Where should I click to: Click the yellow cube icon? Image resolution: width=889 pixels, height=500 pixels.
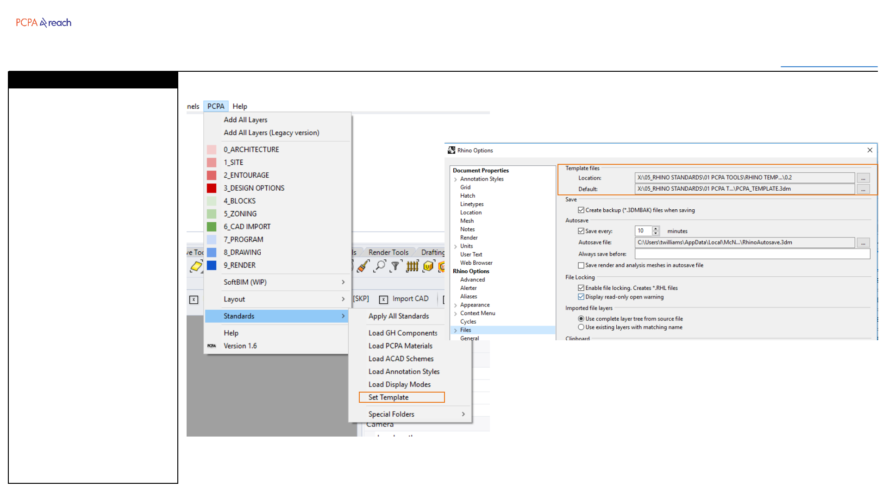click(428, 266)
